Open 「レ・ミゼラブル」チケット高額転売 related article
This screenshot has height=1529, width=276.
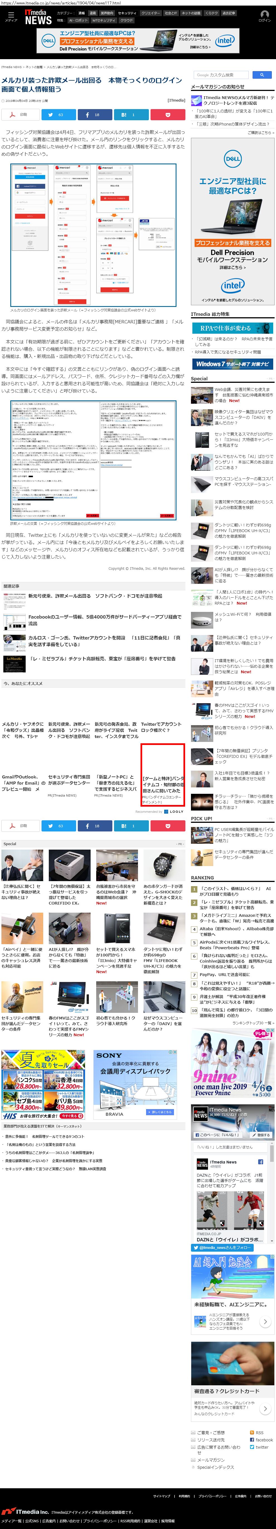coord(101,658)
